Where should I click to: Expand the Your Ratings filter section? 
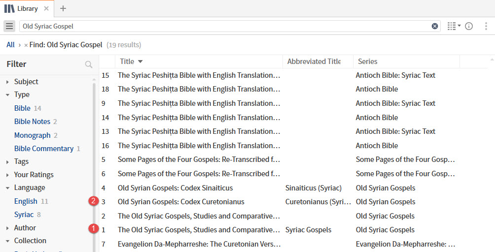[7, 175]
